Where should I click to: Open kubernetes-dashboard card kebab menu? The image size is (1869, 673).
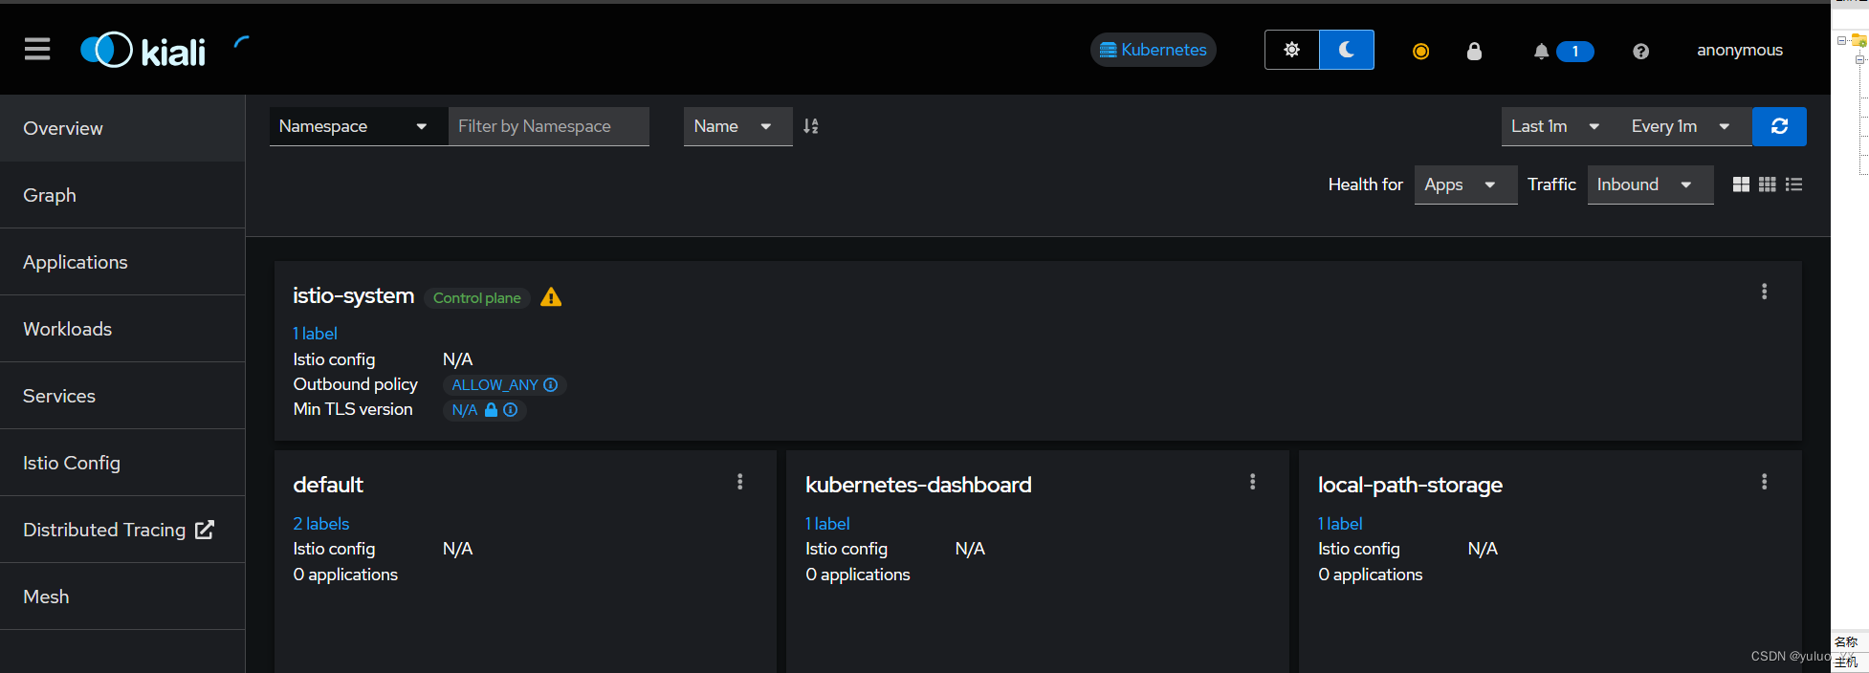tap(1252, 482)
